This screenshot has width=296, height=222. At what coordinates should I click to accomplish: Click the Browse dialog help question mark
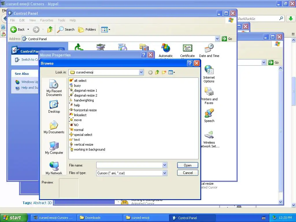(190, 63)
